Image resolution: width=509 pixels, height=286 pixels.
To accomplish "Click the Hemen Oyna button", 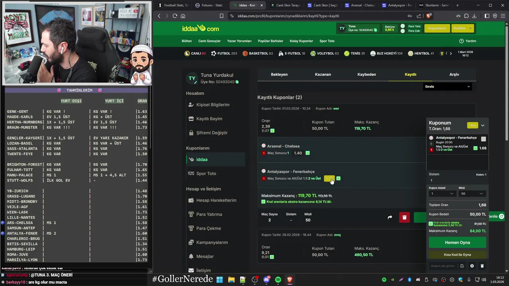I will click(x=457, y=242).
